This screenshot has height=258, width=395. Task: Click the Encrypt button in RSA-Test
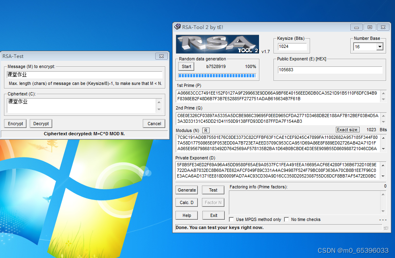point(15,124)
